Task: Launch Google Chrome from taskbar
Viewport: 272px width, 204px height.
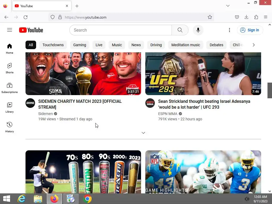Action: coord(87,199)
